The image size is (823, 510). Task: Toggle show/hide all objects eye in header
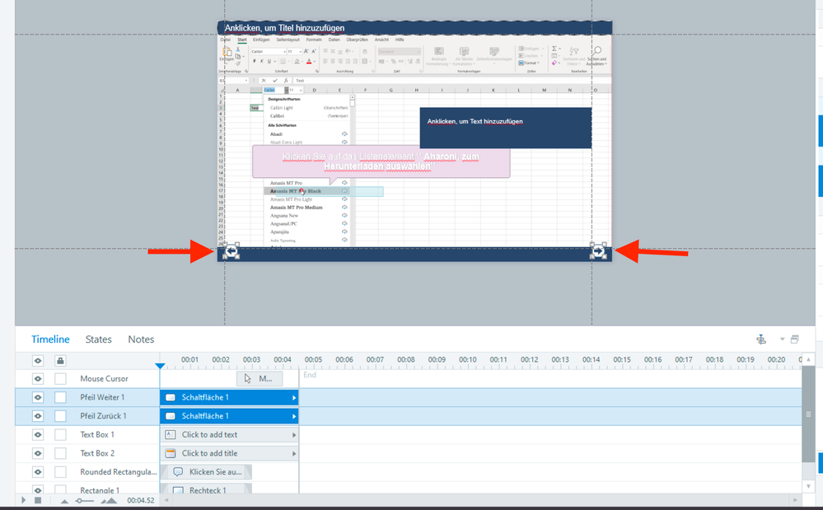point(38,361)
